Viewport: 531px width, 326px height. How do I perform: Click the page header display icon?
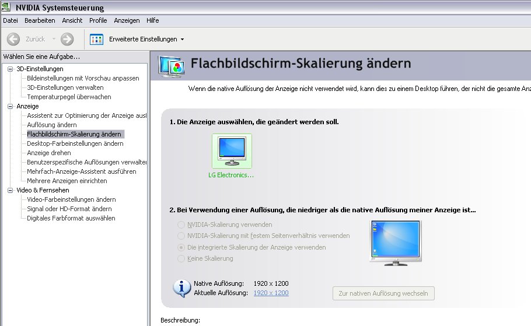[172, 66]
